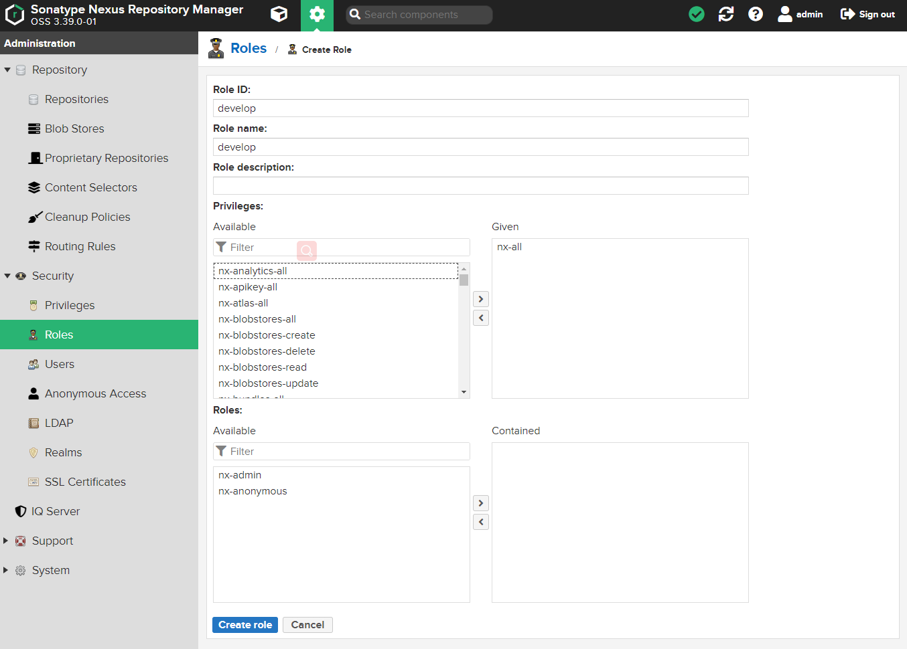This screenshot has height=649, width=907.
Task: Click the Privileges Available filter field
Action: pos(342,248)
